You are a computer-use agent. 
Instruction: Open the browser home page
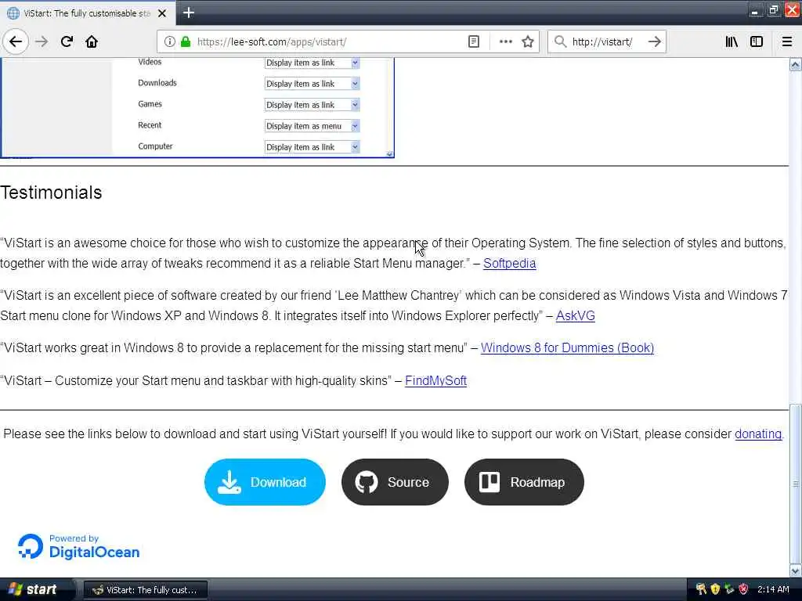click(x=92, y=41)
